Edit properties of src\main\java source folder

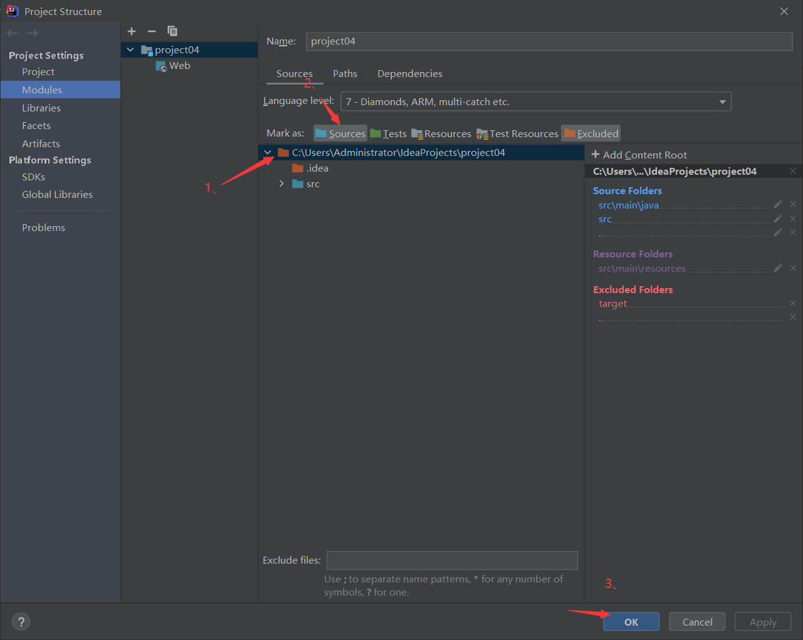click(778, 204)
